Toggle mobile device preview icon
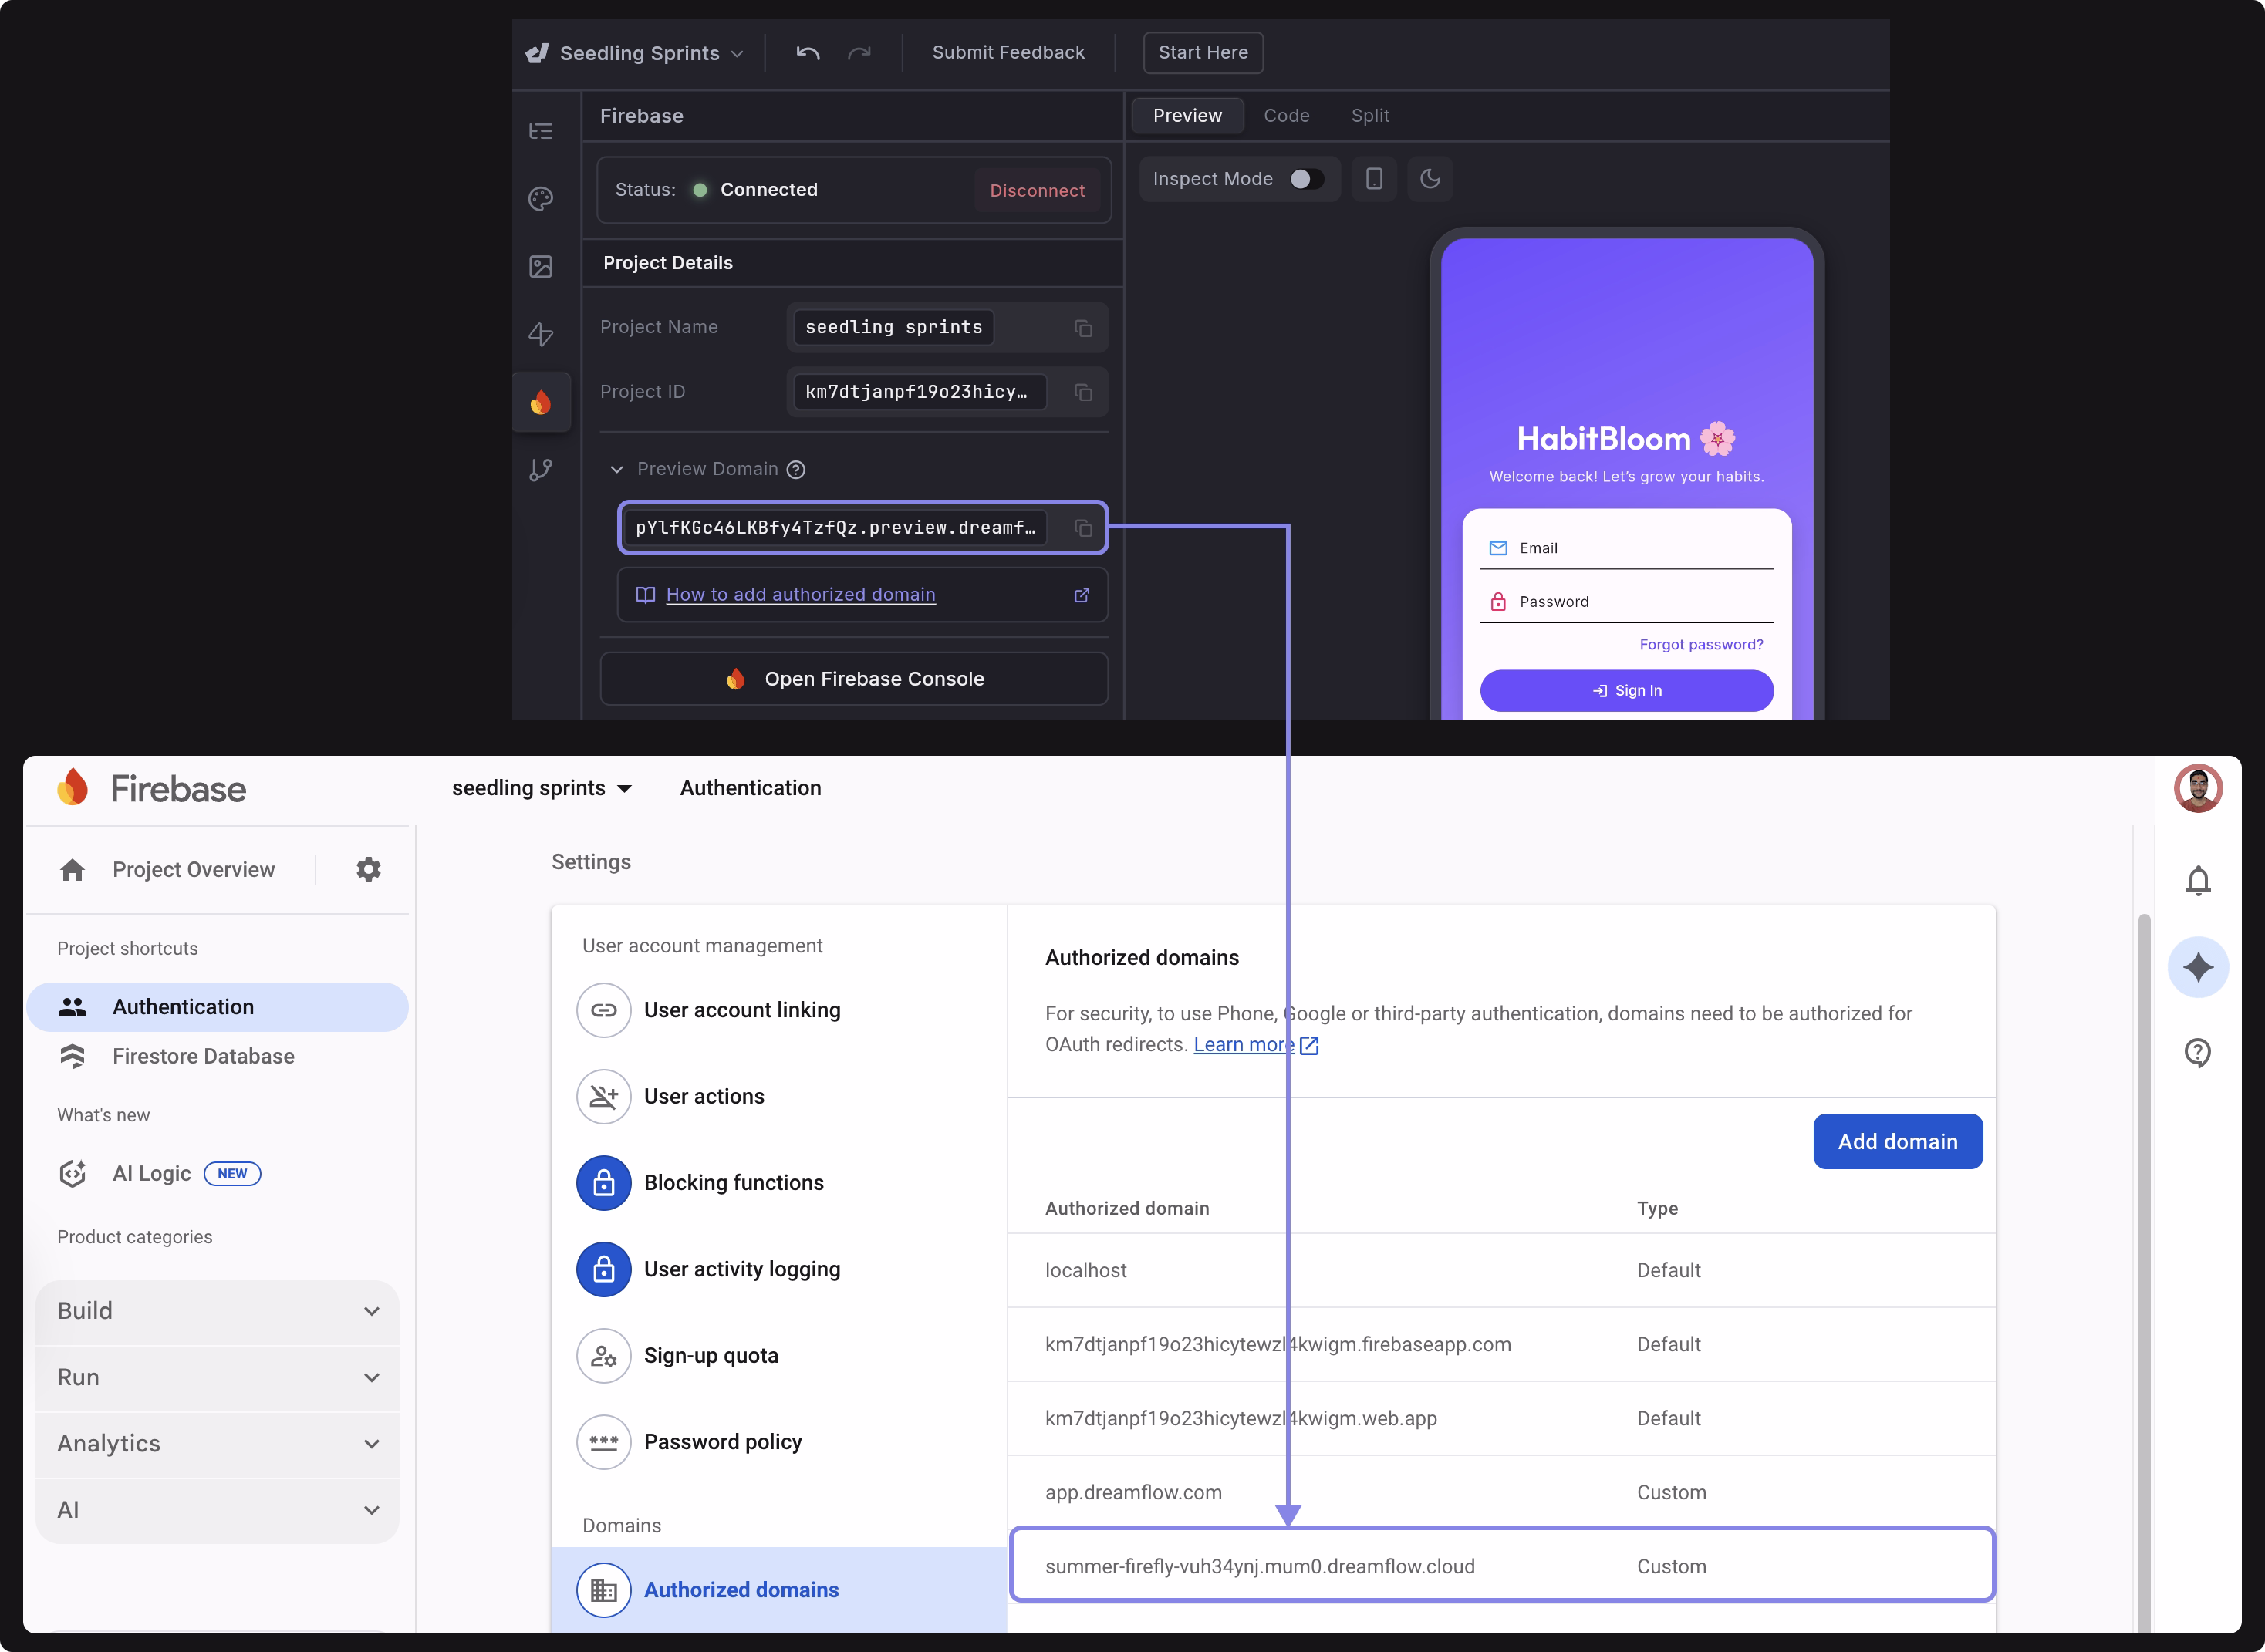This screenshot has width=2265, height=1652. click(x=1374, y=179)
